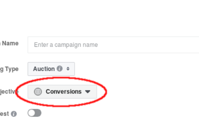Open the Auction buying type dropdown
The width and height of the screenshot is (199, 138).
pos(51,69)
